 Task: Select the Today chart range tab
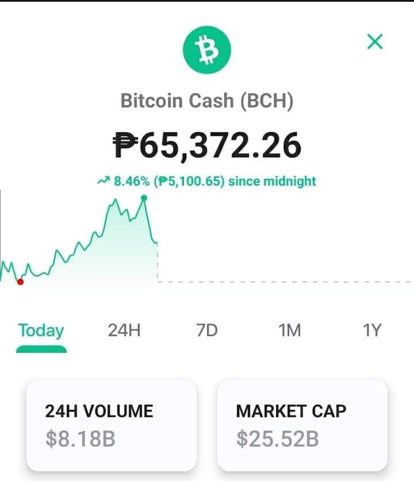tap(41, 330)
